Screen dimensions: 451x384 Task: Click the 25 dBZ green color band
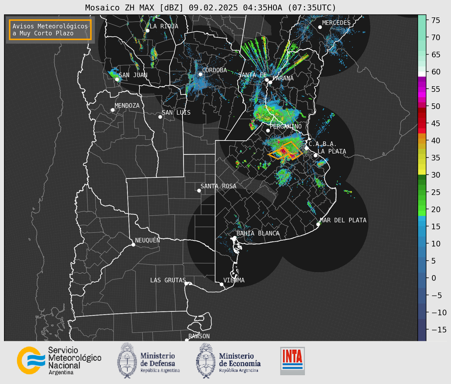pyautogui.click(x=422, y=192)
